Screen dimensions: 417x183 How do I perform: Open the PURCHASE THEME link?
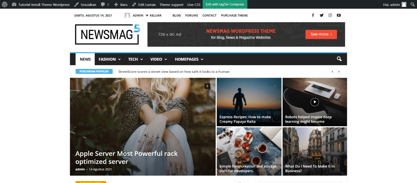[x=234, y=15]
